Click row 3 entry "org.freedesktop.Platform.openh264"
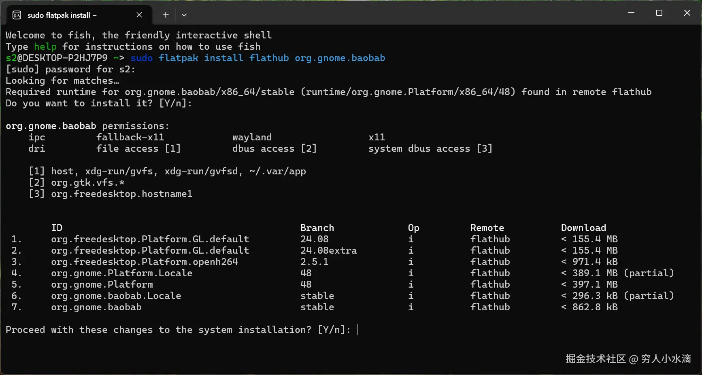 coord(144,262)
